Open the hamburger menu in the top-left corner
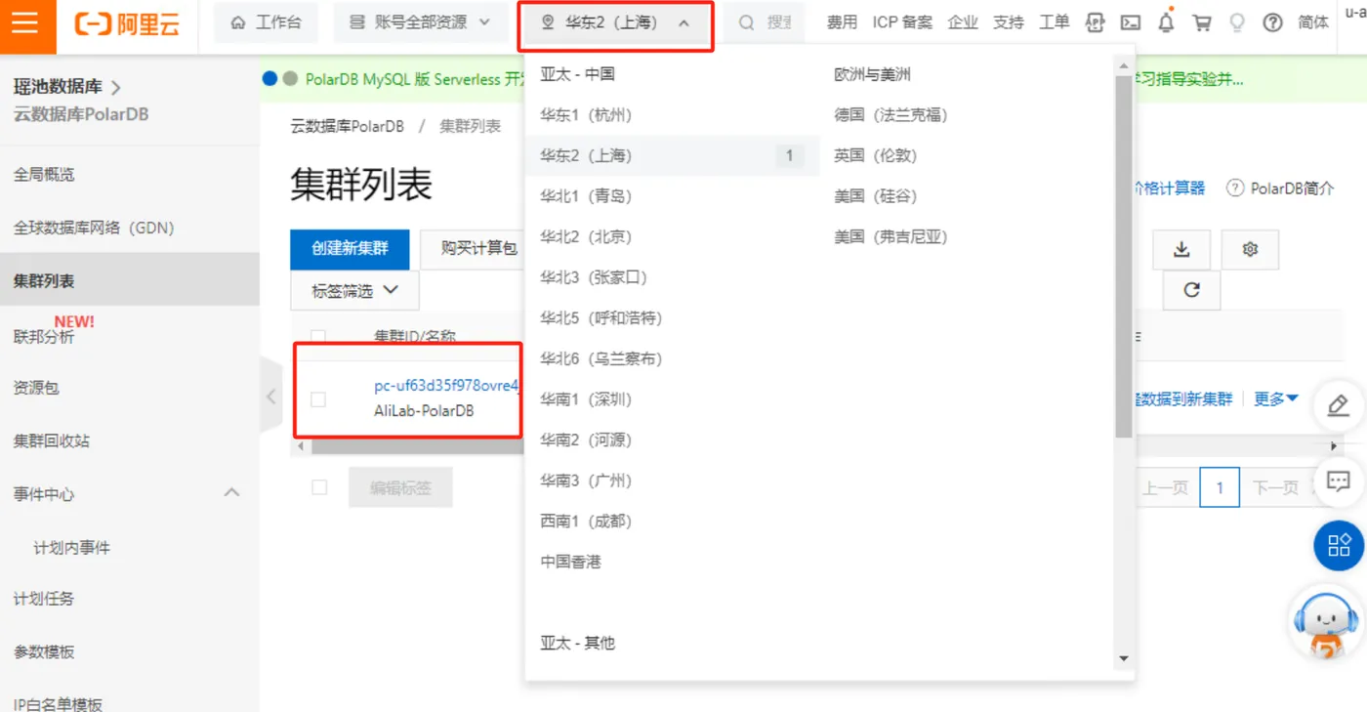This screenshot has width=1367, height=712. coord(25,23)
